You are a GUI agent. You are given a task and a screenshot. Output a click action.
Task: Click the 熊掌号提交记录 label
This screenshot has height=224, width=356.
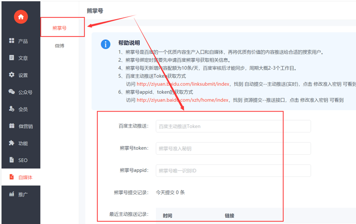tap(131, 192)
